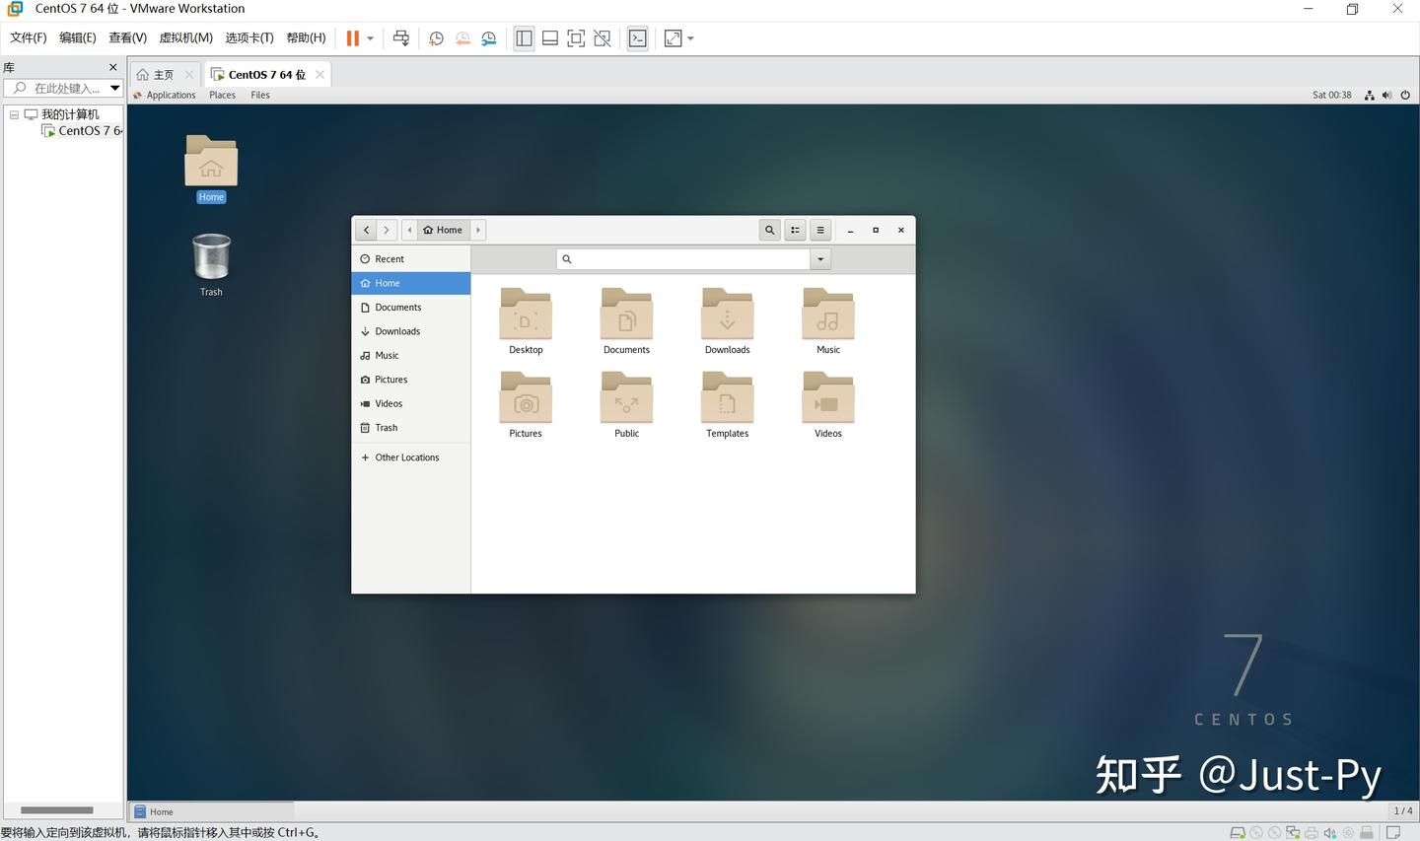Screen dimensions: 1420x841
Task: Open Other Locations in the sidebar
Action: pyautogui.click(x=411, y=457)
